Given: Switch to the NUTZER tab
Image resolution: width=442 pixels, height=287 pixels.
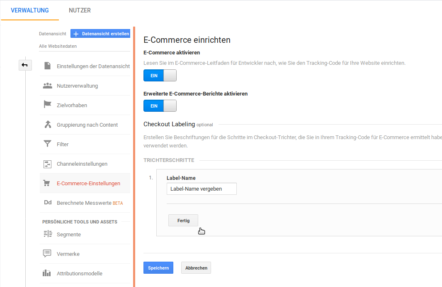Looking at the screenshot, I should (x=80, y=10).
